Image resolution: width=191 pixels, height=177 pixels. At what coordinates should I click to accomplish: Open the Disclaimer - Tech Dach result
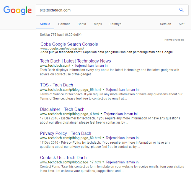click(x=62, y=109)
